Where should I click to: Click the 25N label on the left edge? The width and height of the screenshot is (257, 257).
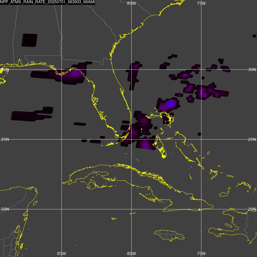click(x=5, y=140)
